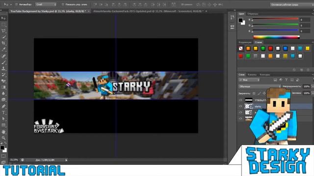This screenshot has height=176, width=314.
Task: Open the Образцы swatches tab
Action: coord(253,14)
